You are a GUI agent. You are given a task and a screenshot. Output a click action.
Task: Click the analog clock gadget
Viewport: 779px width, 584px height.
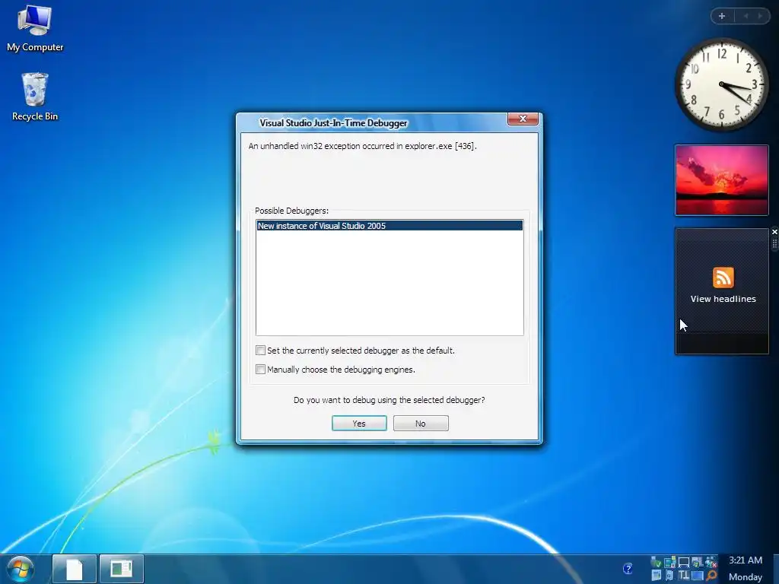(x=721, y=84)
